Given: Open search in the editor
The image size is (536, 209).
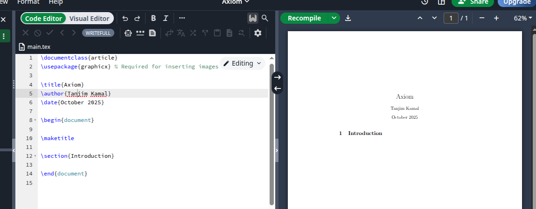Looking at the screenshot, I should tap(265, 18).
